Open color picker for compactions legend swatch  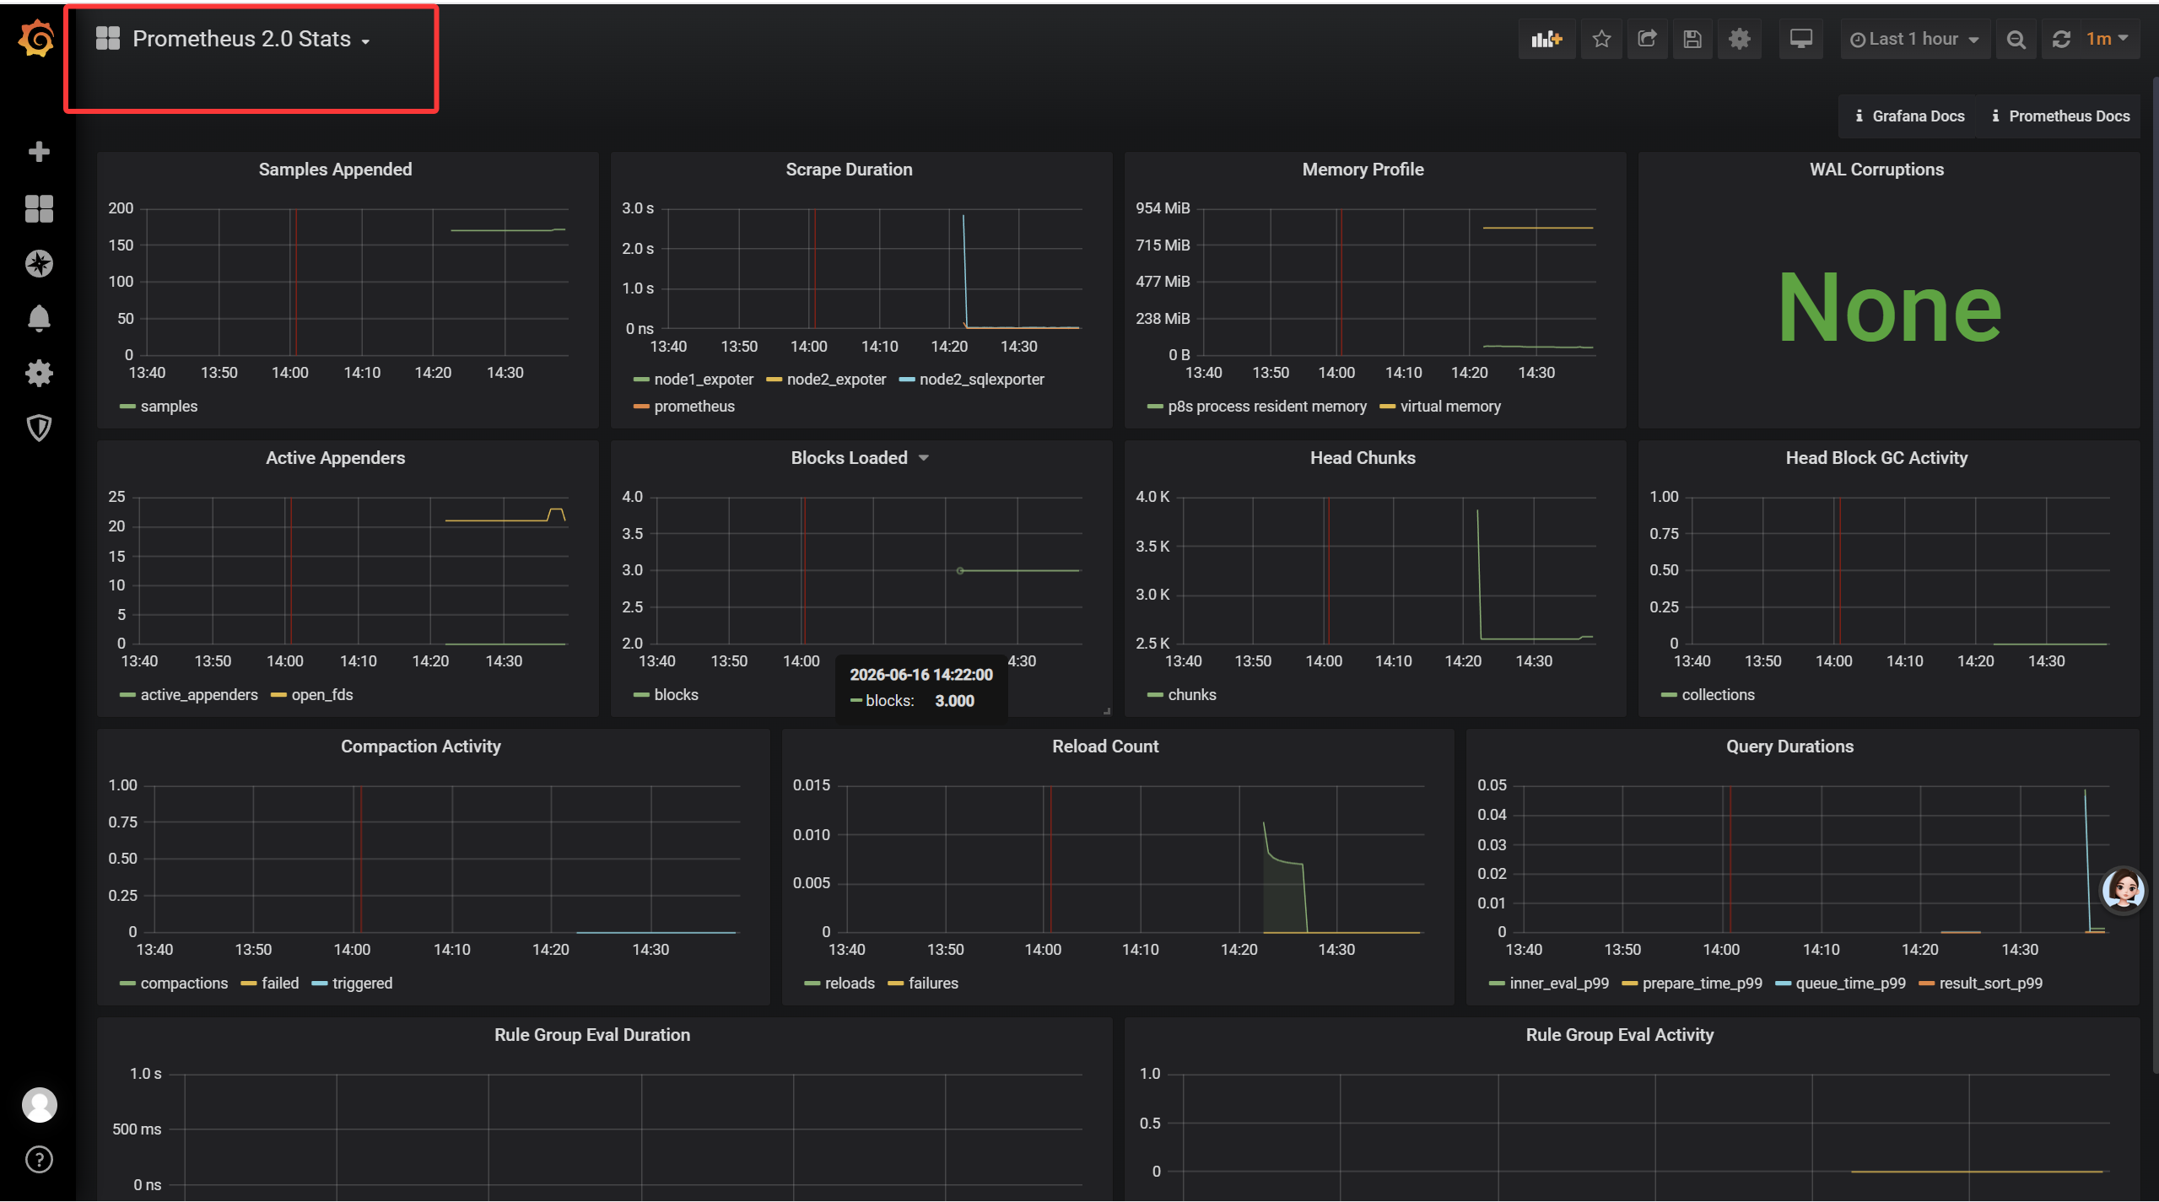[127, 984]
